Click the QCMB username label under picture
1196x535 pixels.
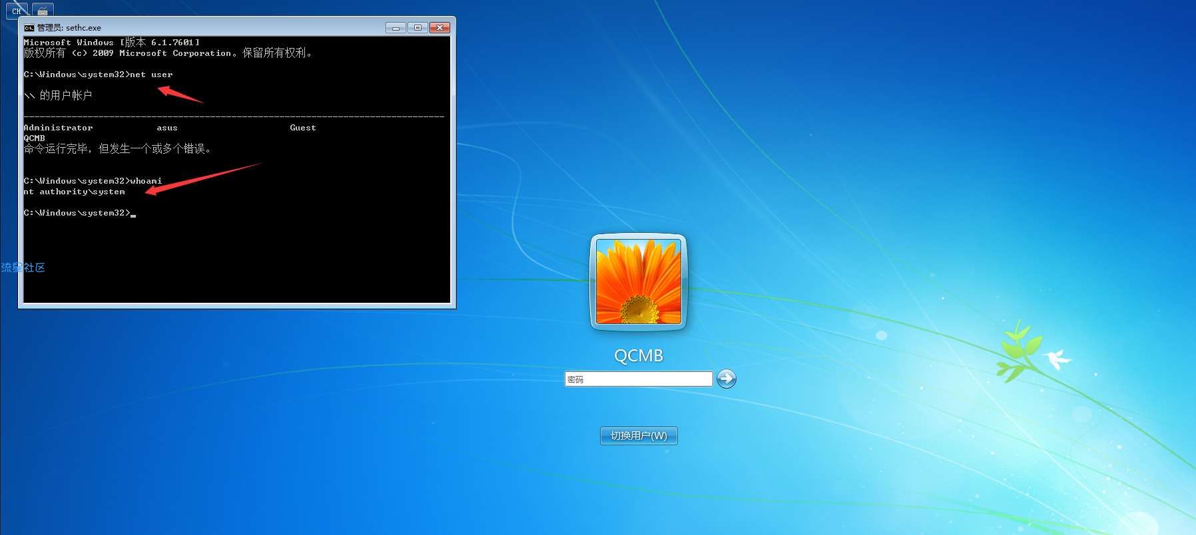639,355
